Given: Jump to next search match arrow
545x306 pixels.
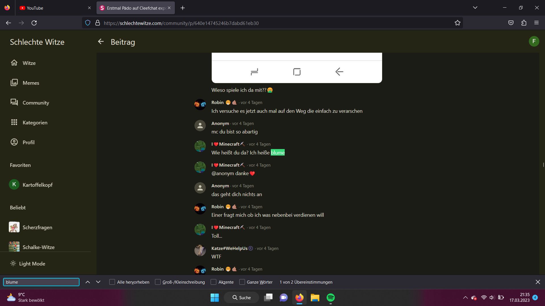Looking at the screenshot, I should pyautogui.click(x=98, y=282).
